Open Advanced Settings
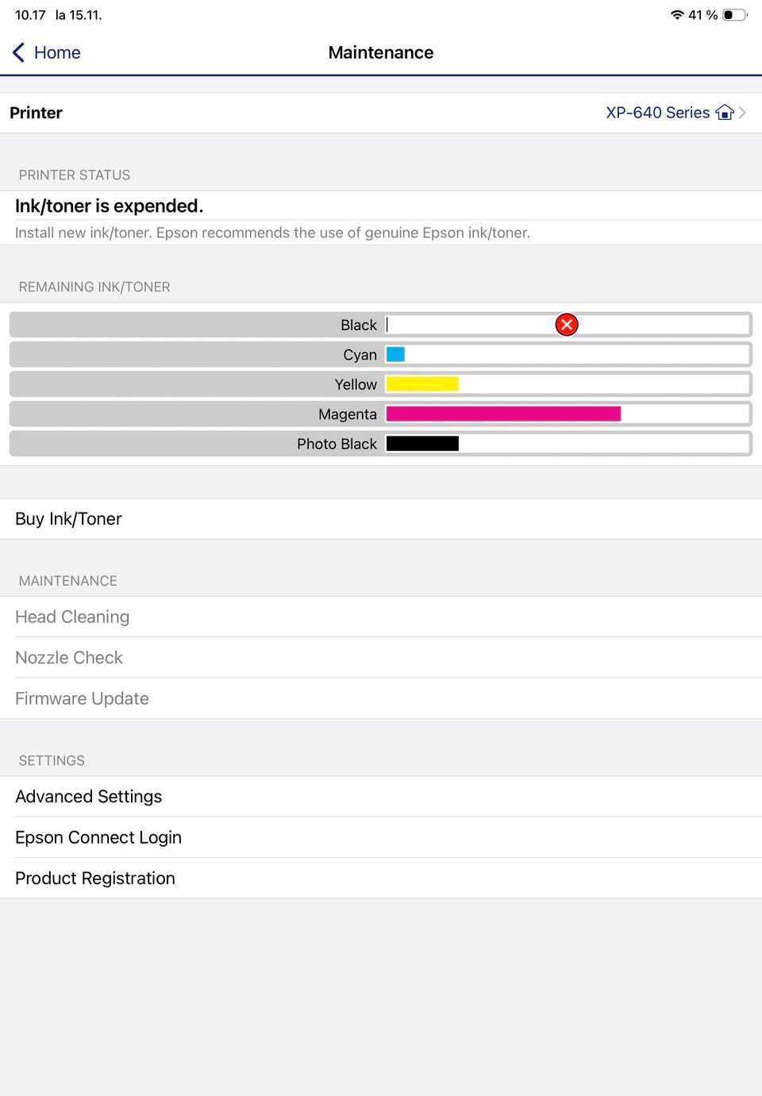 (88, 797)
